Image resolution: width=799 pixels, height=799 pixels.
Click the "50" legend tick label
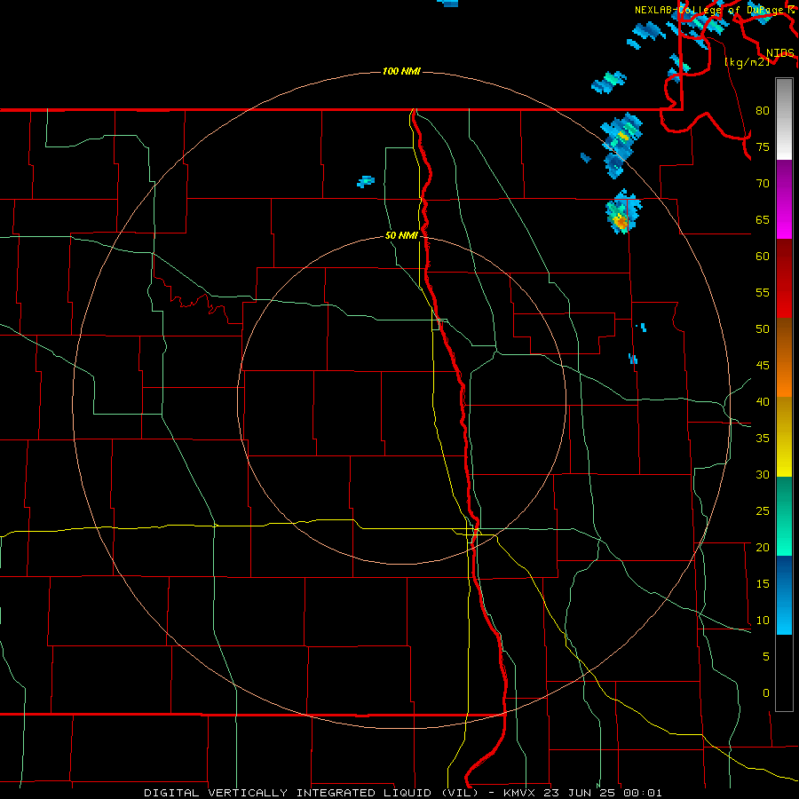(763, 329)
